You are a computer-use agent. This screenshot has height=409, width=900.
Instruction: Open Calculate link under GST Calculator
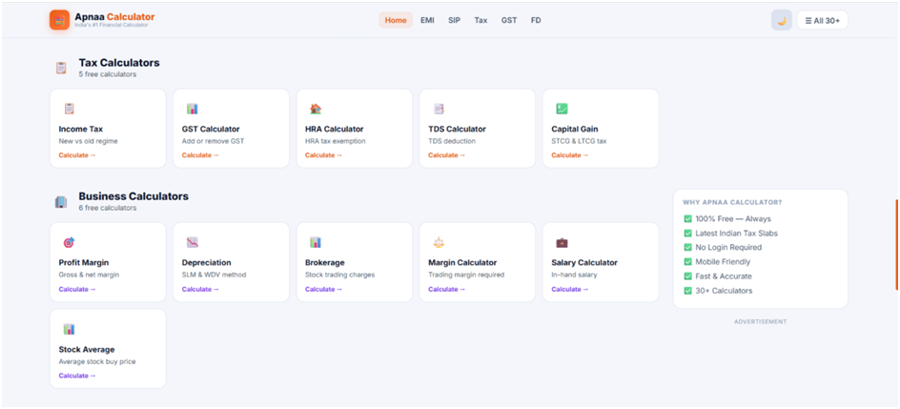(x=200, y=155)
